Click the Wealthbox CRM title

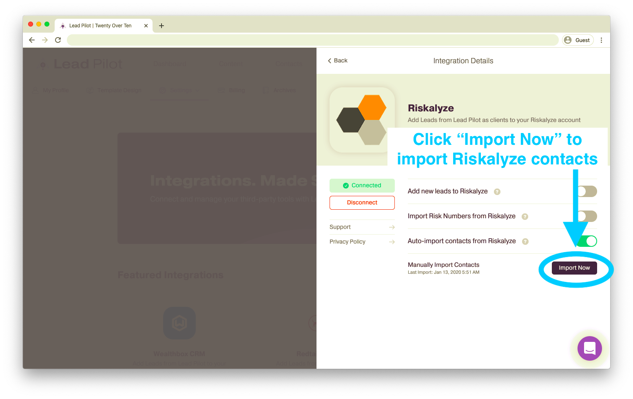point(179,354)
